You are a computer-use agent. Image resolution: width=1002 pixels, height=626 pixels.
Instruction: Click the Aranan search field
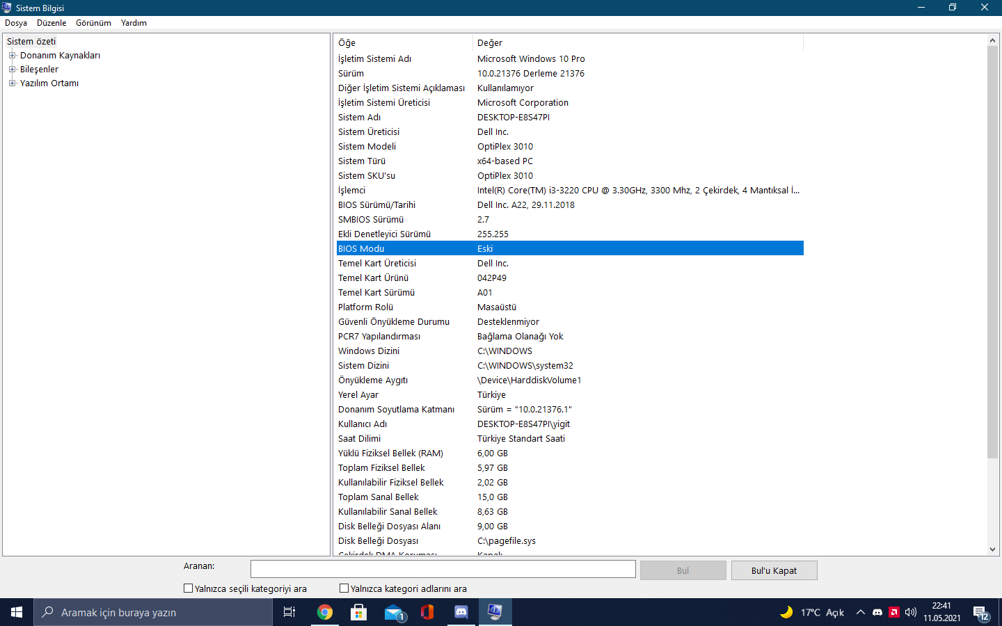coord(443,569)
